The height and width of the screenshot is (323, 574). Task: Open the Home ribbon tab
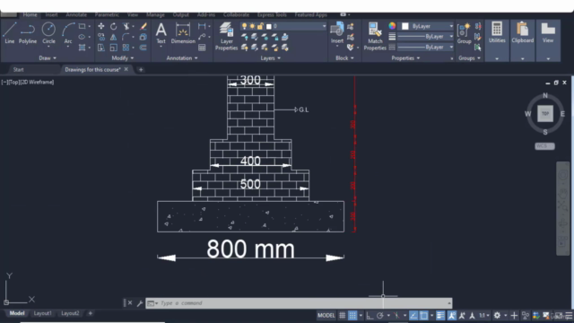click(30, 14)
